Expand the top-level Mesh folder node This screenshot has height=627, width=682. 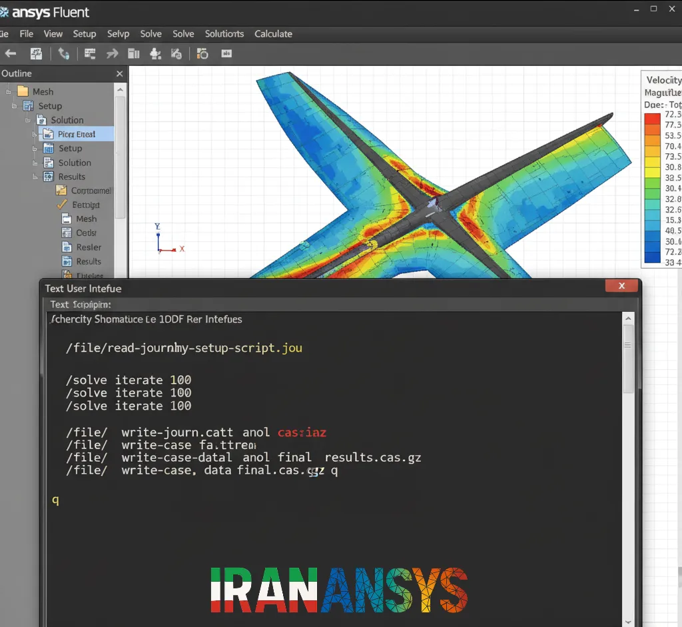tap(8, 92)
